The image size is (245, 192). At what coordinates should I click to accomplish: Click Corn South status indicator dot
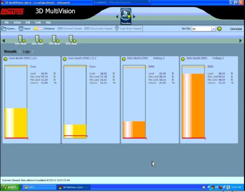65,59
